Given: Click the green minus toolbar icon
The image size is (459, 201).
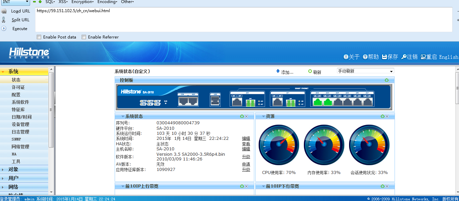Looking at the screenshot, I should [34, 2].
